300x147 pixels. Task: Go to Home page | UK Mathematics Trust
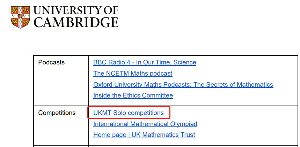pos(144,135)
